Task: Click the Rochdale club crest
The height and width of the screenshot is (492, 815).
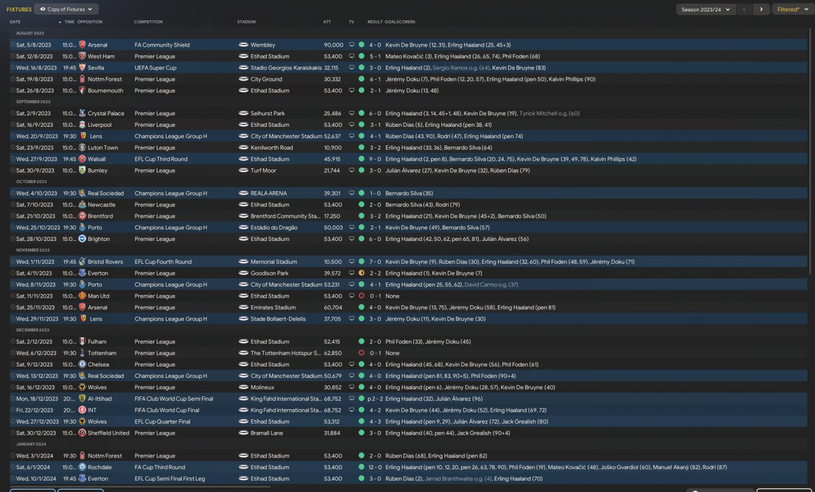Action: pos(82,467)
